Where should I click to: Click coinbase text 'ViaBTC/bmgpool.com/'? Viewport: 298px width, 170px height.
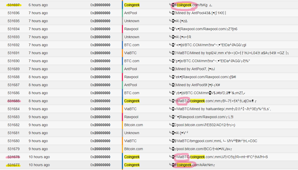pos(195,141)
